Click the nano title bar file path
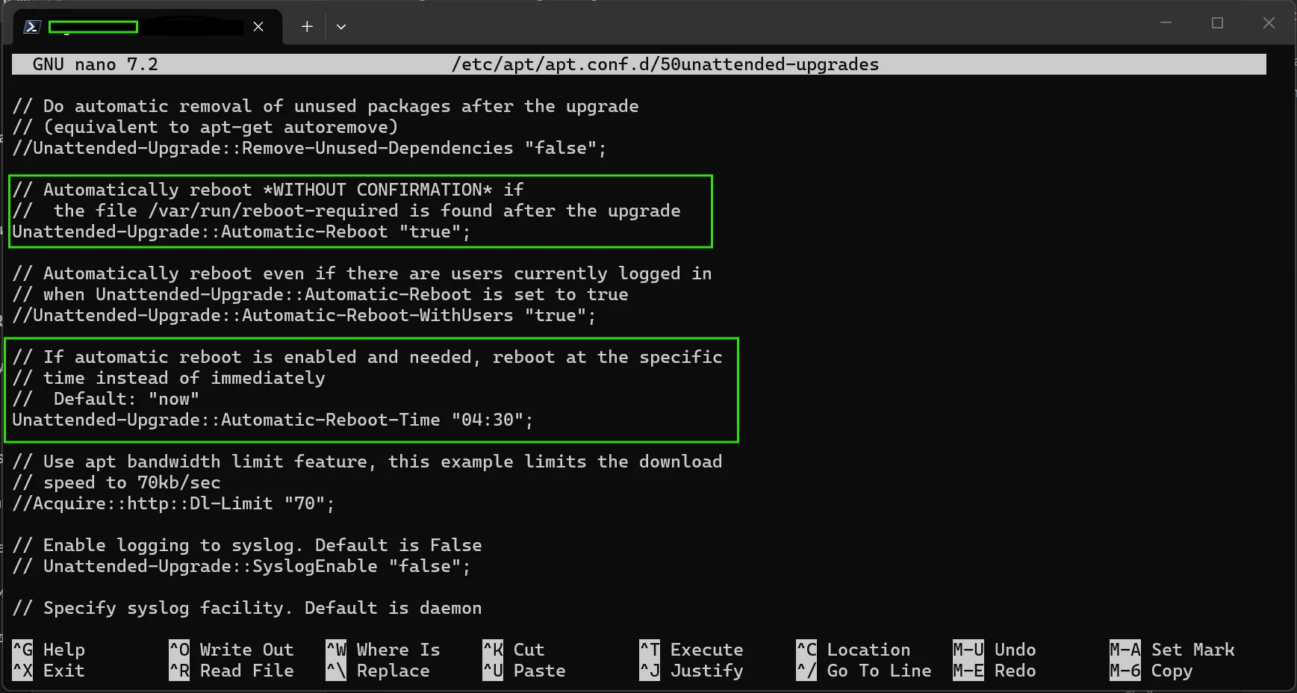1297x693 pixels. pos(665,64)
